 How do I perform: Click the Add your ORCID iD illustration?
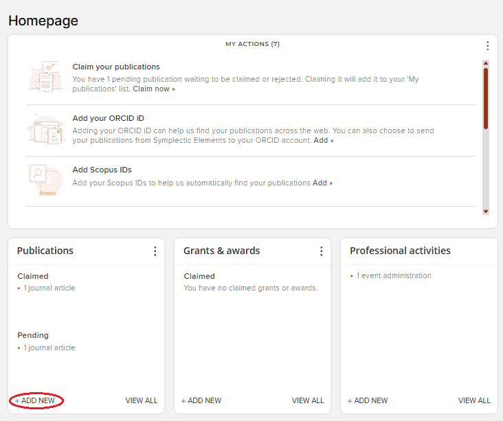click(x=46, y=129)
